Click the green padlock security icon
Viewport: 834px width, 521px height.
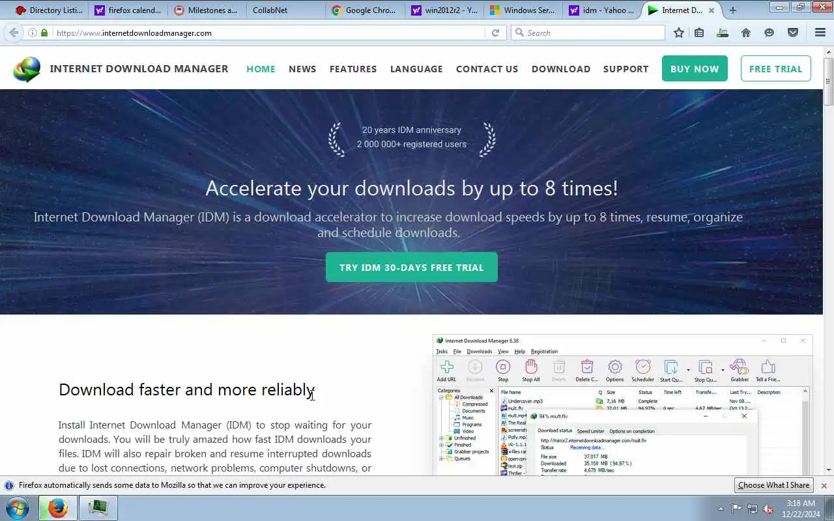tap(44, 33)
